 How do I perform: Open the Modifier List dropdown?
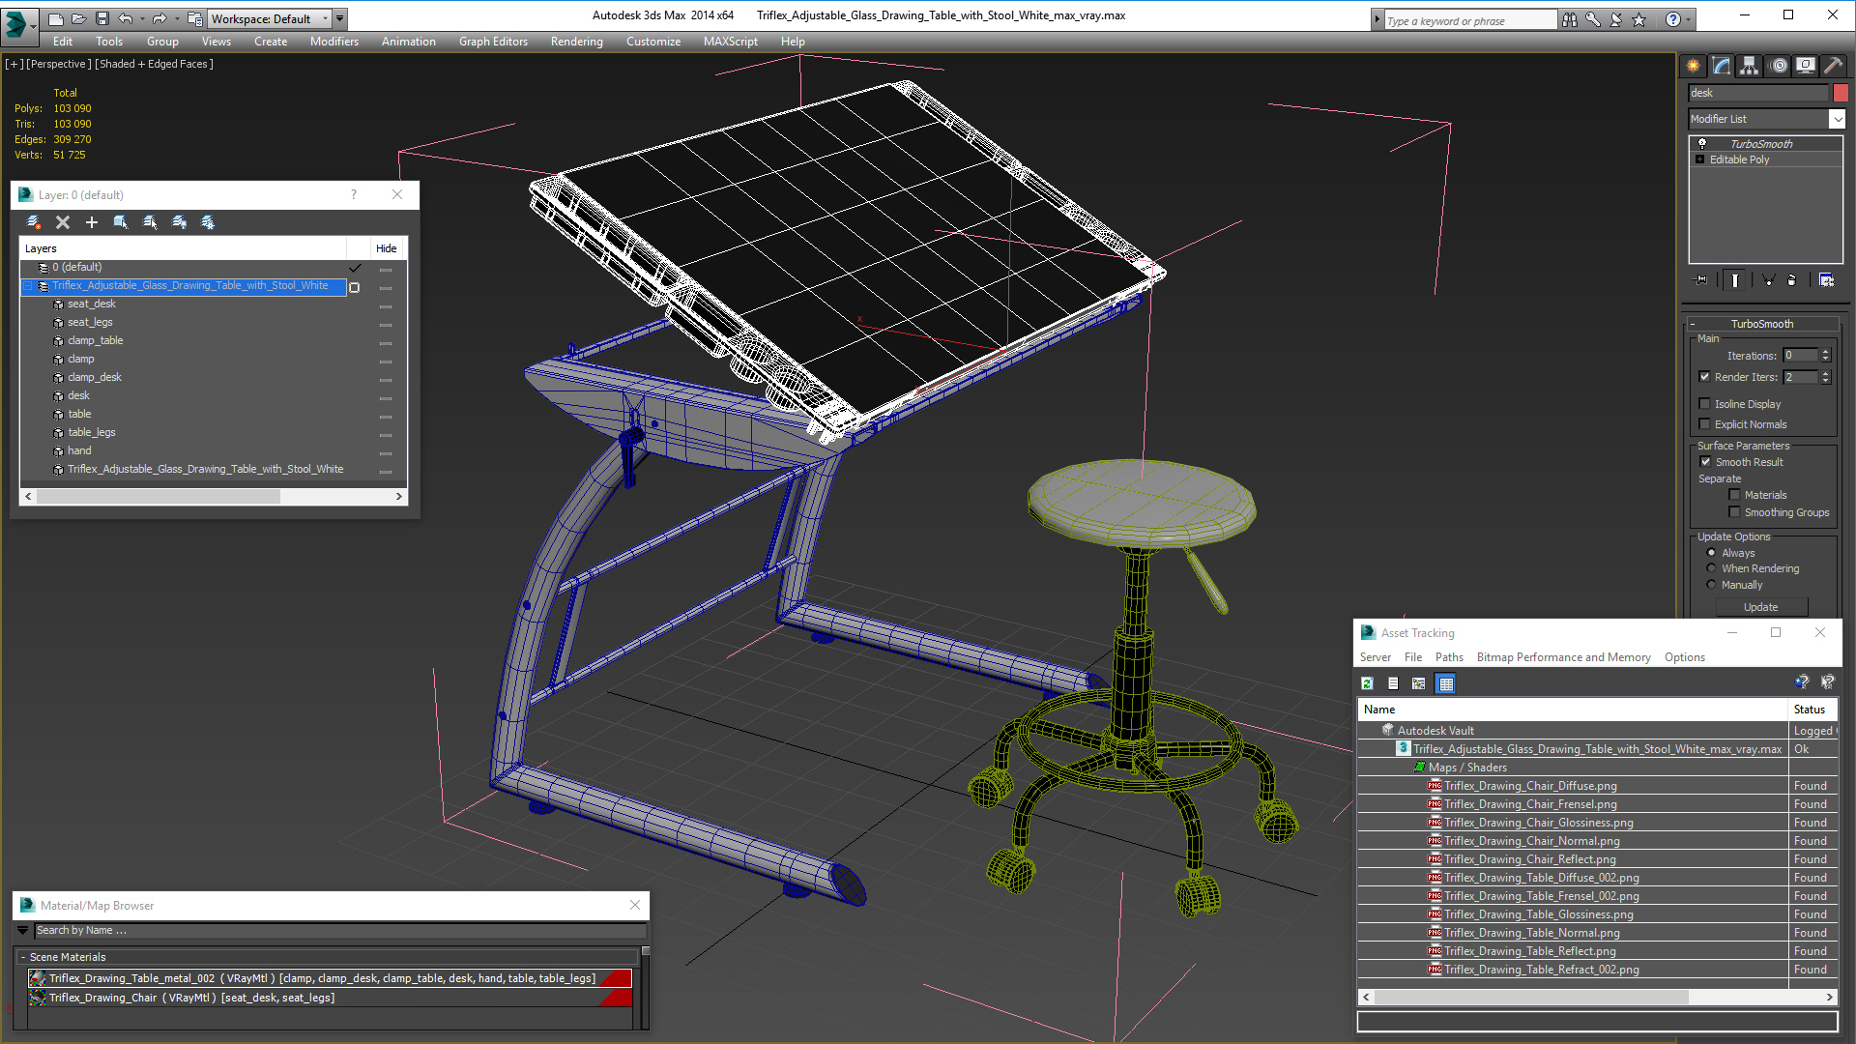pos(1837,119)
